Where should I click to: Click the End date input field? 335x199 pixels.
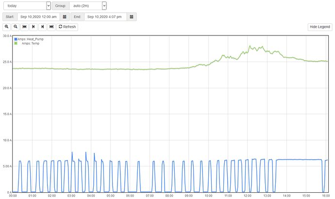click(105, 17)
